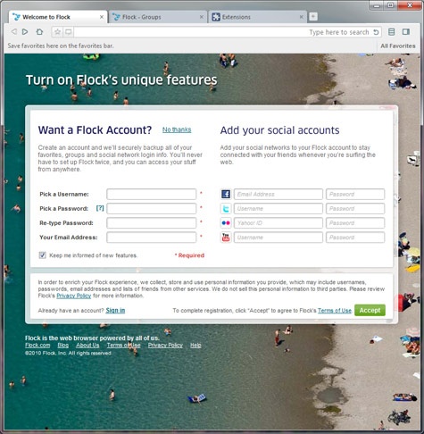Click the YouTube Password field
424x434 pixels.
355,238
